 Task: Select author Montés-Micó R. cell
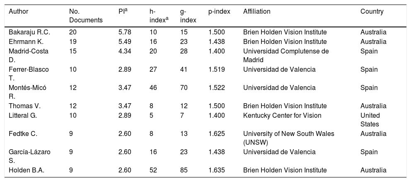(x=28, y=92)
